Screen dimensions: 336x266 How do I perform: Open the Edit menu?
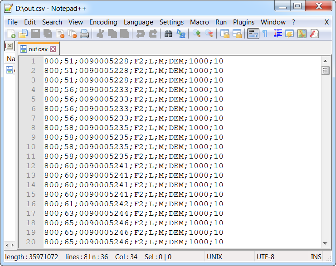point(30,22)
